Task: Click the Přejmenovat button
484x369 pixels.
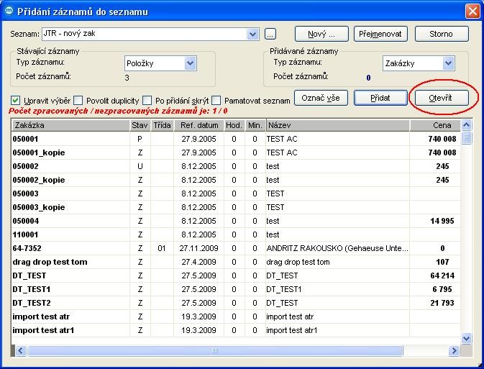Action: [380, 34]
